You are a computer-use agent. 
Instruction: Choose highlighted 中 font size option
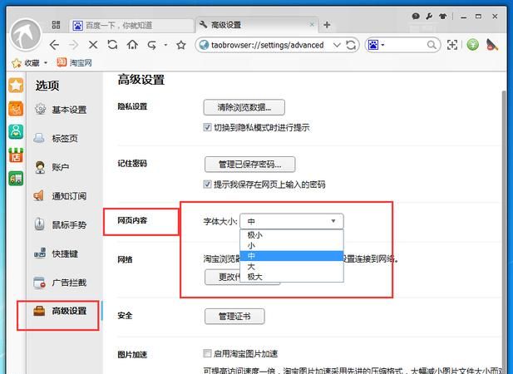(x=292, y=256)
